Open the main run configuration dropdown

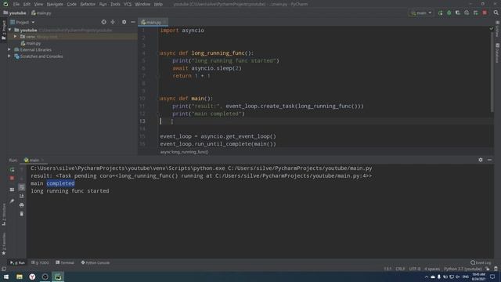pyautogui.click(x=421, y=13)
